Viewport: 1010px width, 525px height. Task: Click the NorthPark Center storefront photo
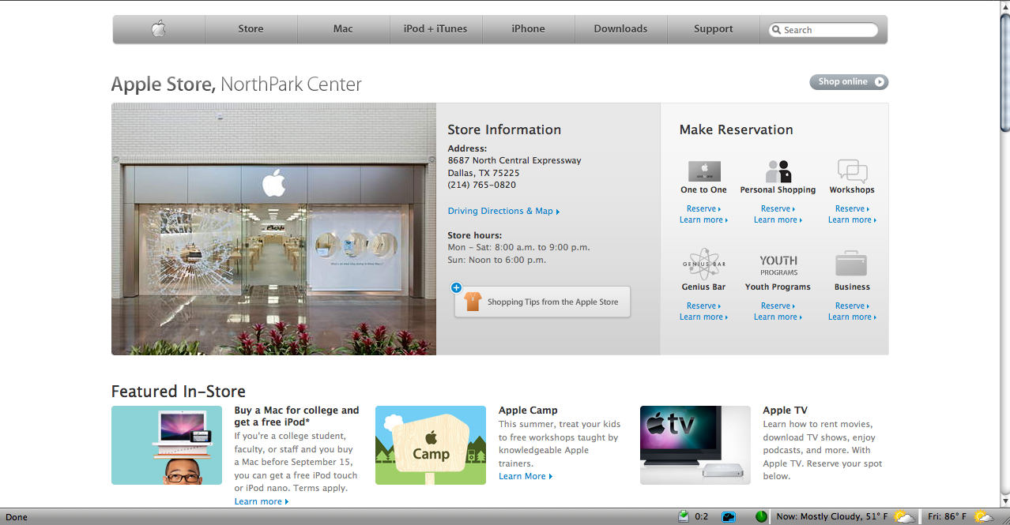pos(273,229)
